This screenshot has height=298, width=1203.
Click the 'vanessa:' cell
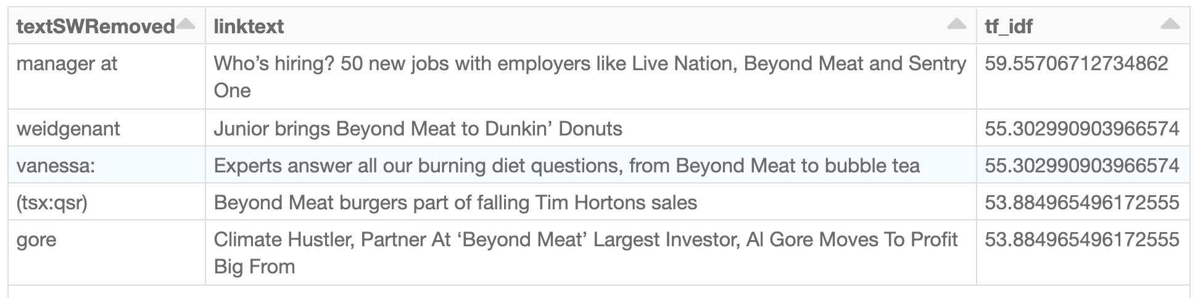tap(56, 166)
